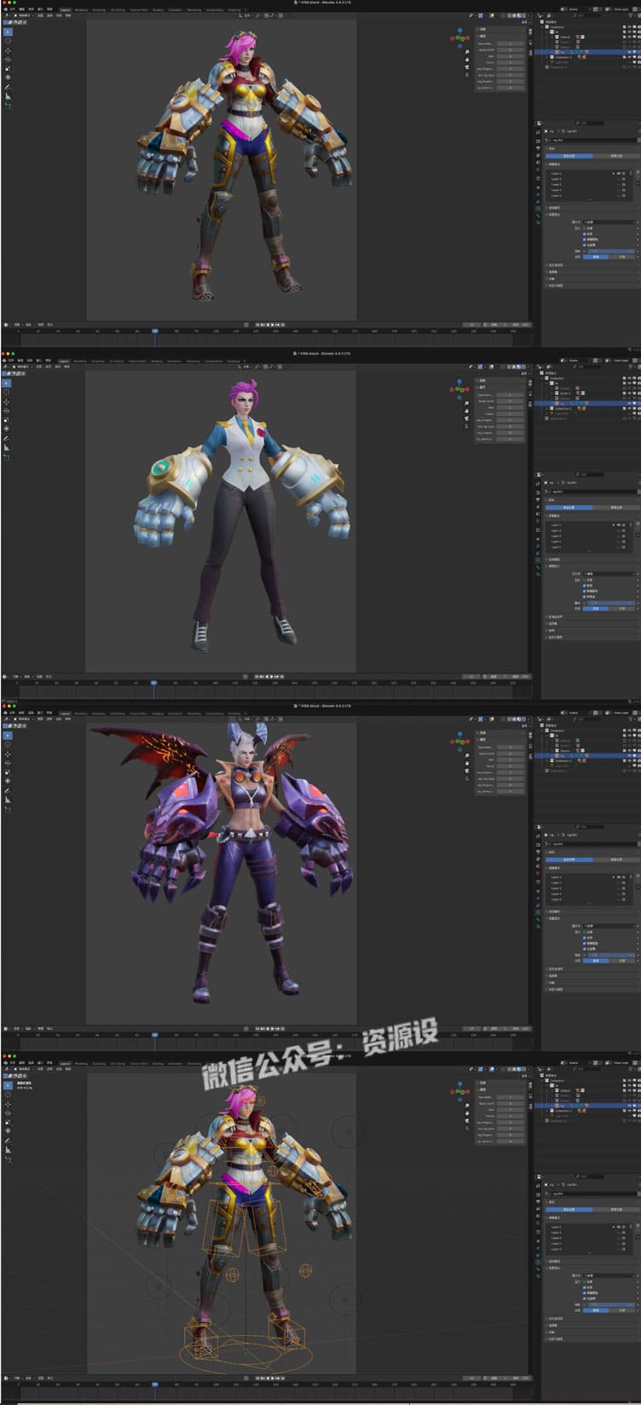Toggle visibility of Default row, top window outliner
The width and height of the screenshot is (641, 1405).
coord(629,37)
